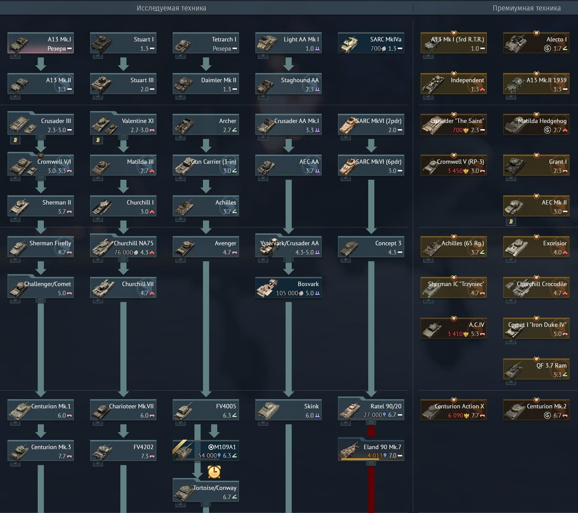578x513 pixels.
Task: Select the Премиумная техника section header
Action: pos(527,8)
